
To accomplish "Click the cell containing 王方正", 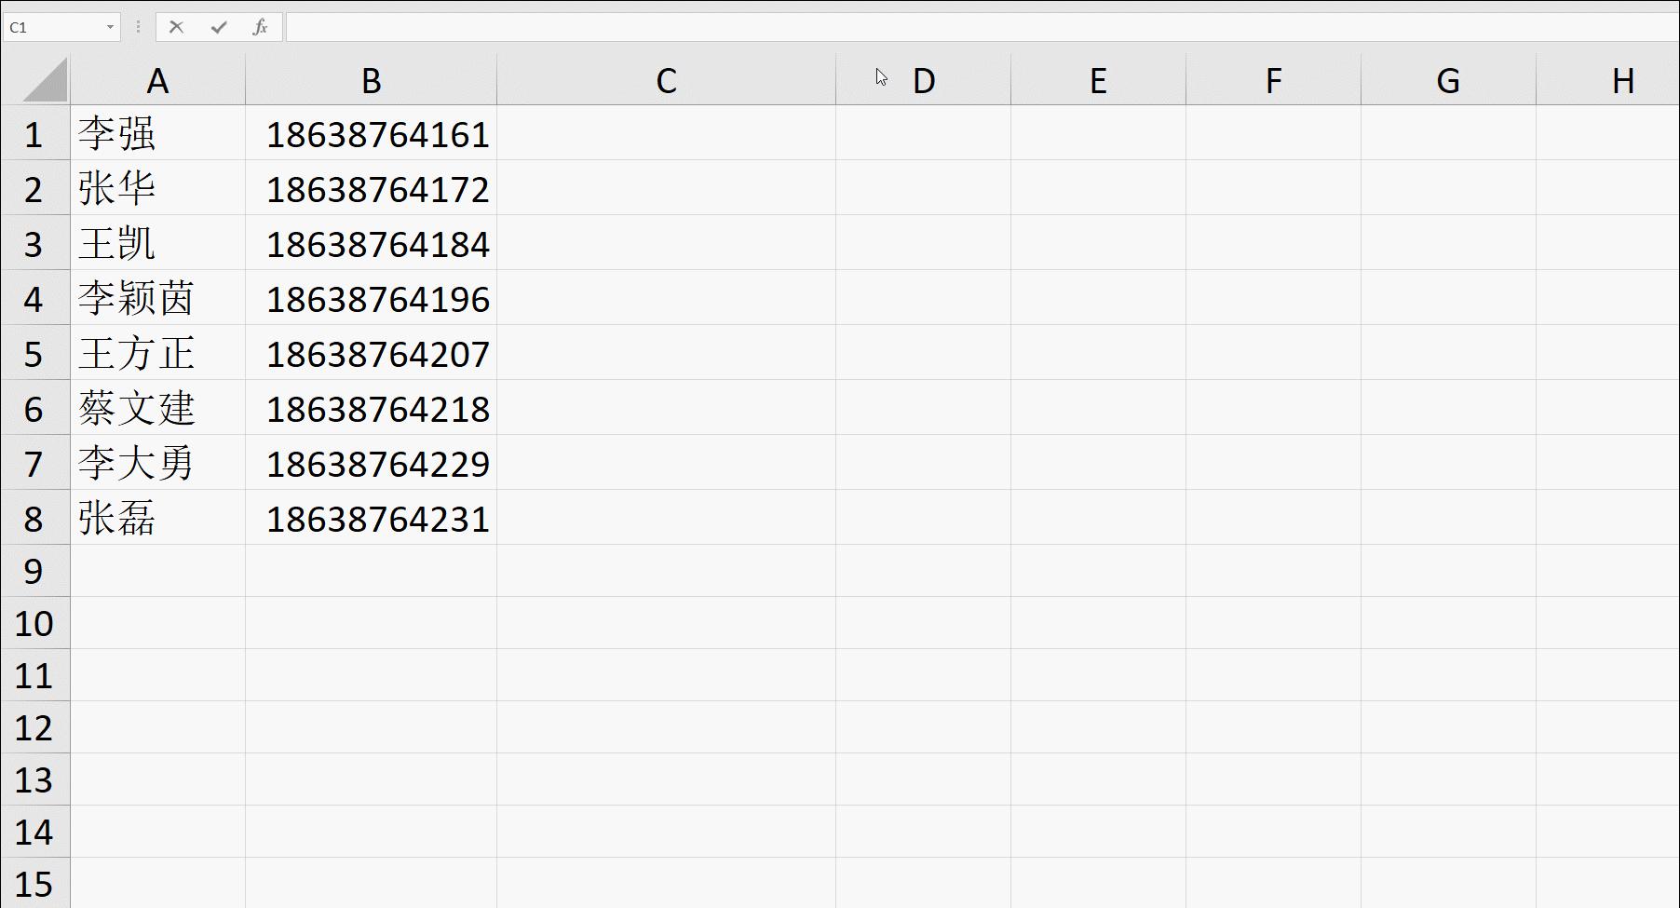I will [158, 354].
